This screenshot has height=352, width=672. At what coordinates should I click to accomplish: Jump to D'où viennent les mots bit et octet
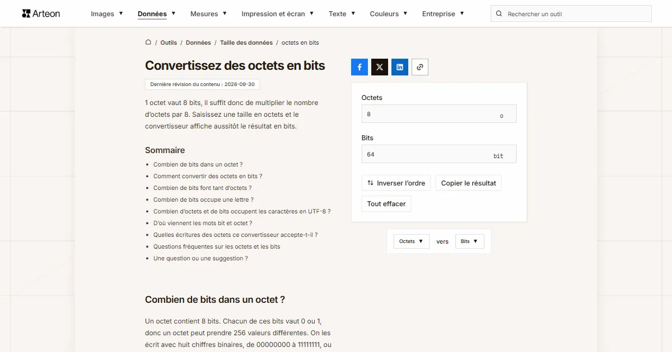coord(203,223)
